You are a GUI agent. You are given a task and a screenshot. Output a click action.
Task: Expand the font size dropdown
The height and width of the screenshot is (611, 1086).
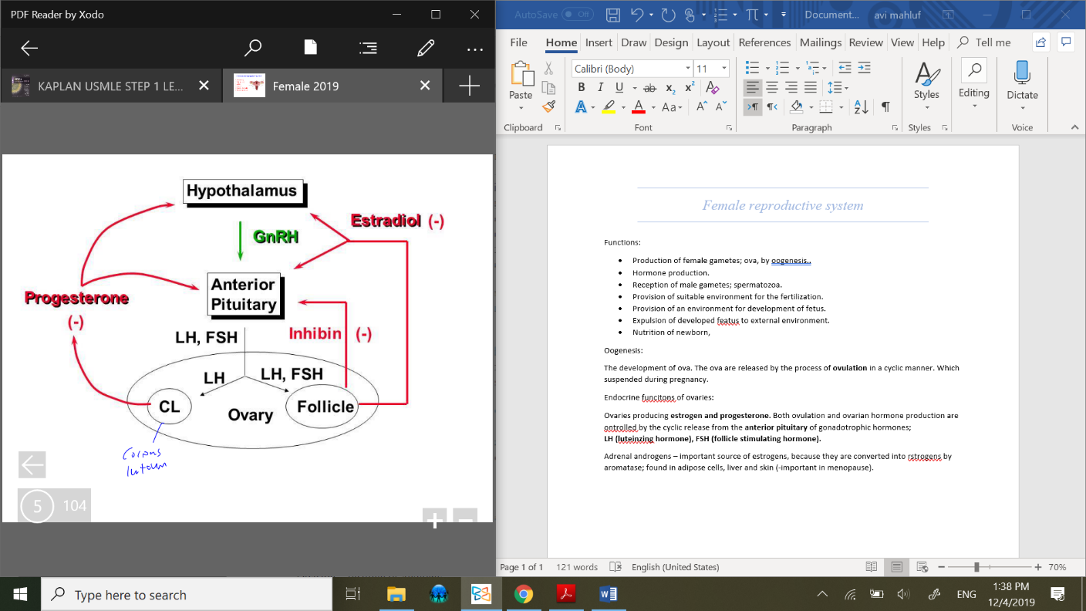coord(723,69)
